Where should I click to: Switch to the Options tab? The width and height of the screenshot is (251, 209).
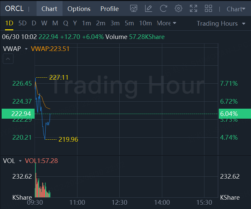[79, 9]
